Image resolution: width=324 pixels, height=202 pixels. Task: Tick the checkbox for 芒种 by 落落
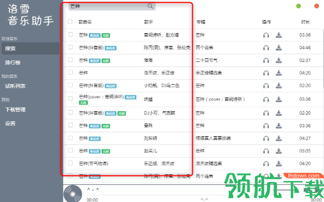71,60
